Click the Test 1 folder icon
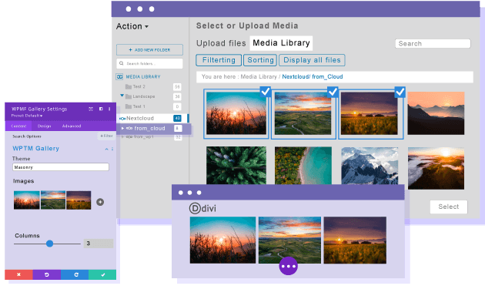The image size is (485, 306). tap(129, 106)
